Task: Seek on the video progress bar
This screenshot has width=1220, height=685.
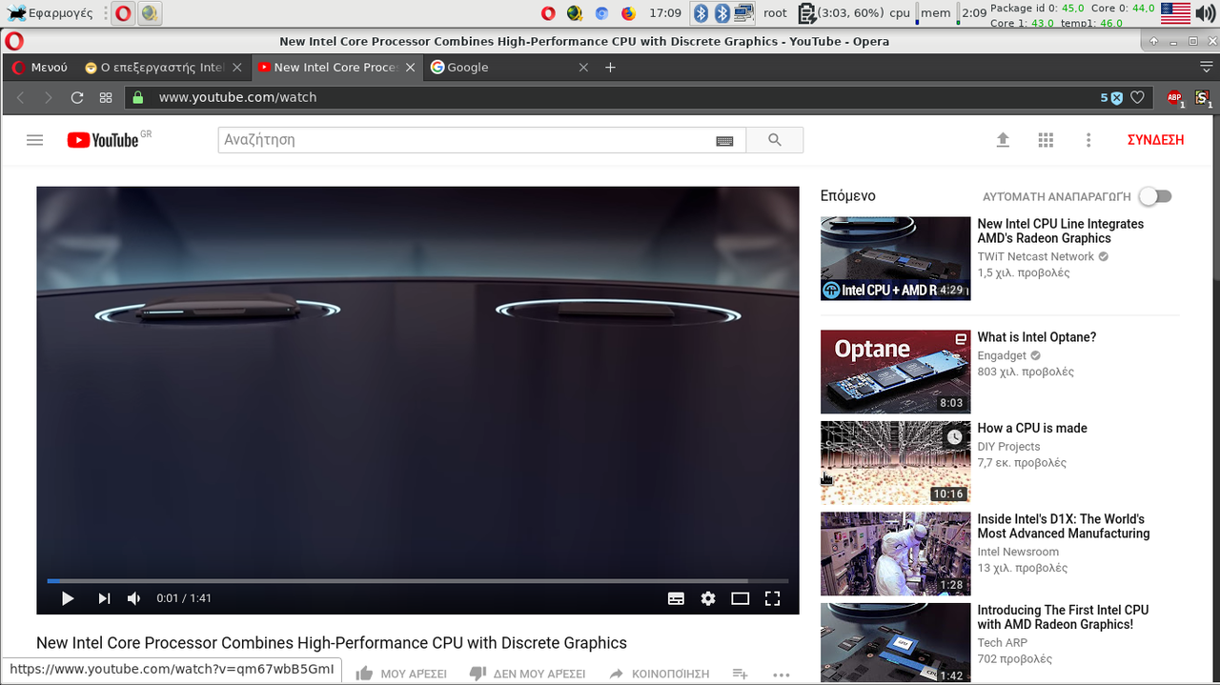Action: pos(417,580)
